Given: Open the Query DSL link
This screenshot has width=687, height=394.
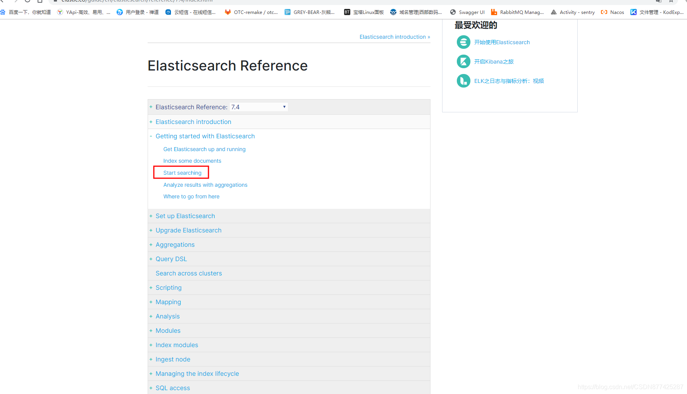Looking at the screenshot, I should coord(171,259).
